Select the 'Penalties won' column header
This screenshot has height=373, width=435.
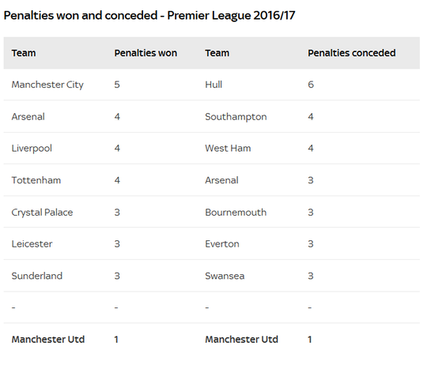(146, 53)
